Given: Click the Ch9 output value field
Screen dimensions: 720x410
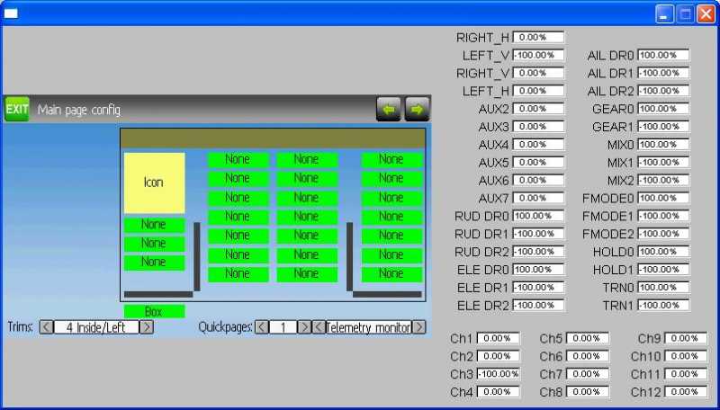Looking at the screenshot, I should click(x=686, y=338).
